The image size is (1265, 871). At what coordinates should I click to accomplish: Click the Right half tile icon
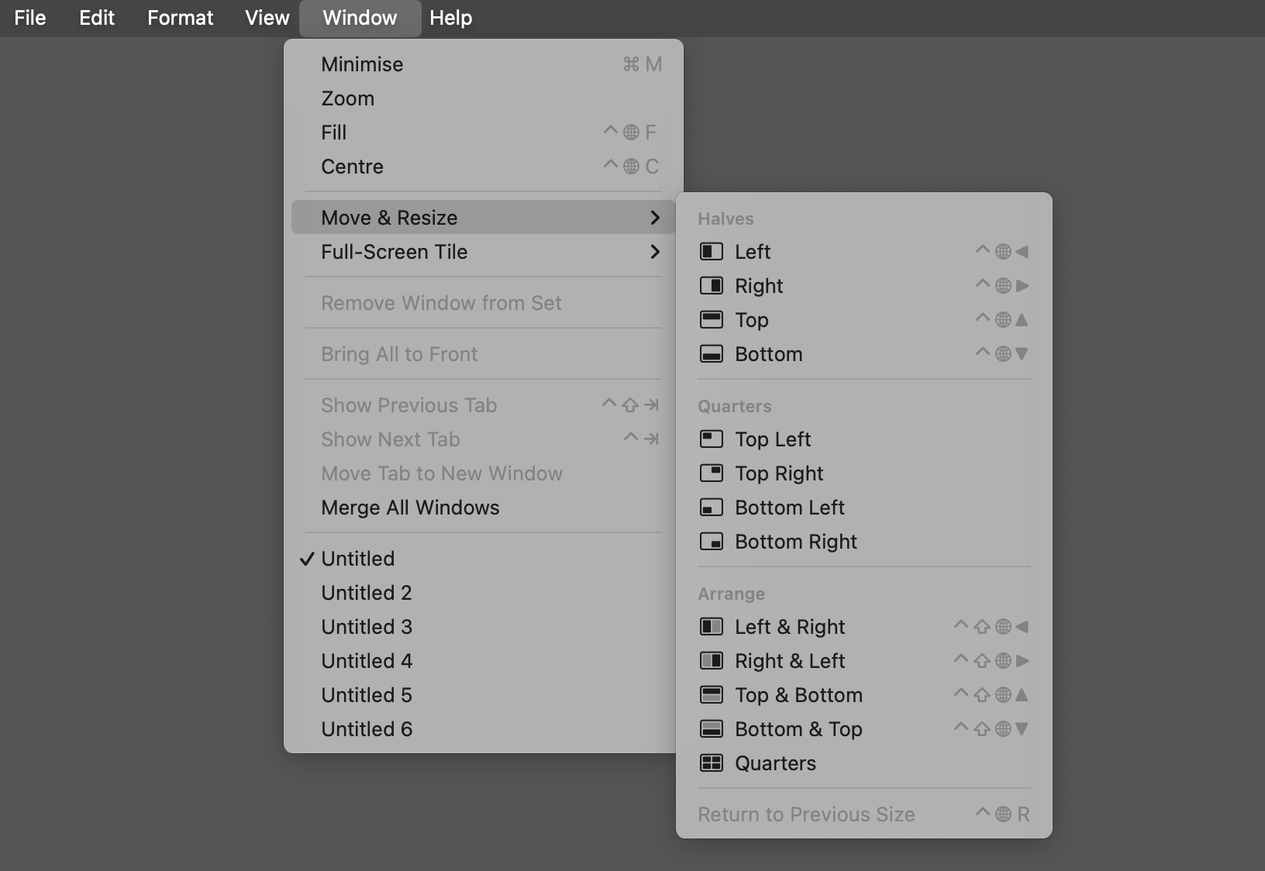pos(711,286)
